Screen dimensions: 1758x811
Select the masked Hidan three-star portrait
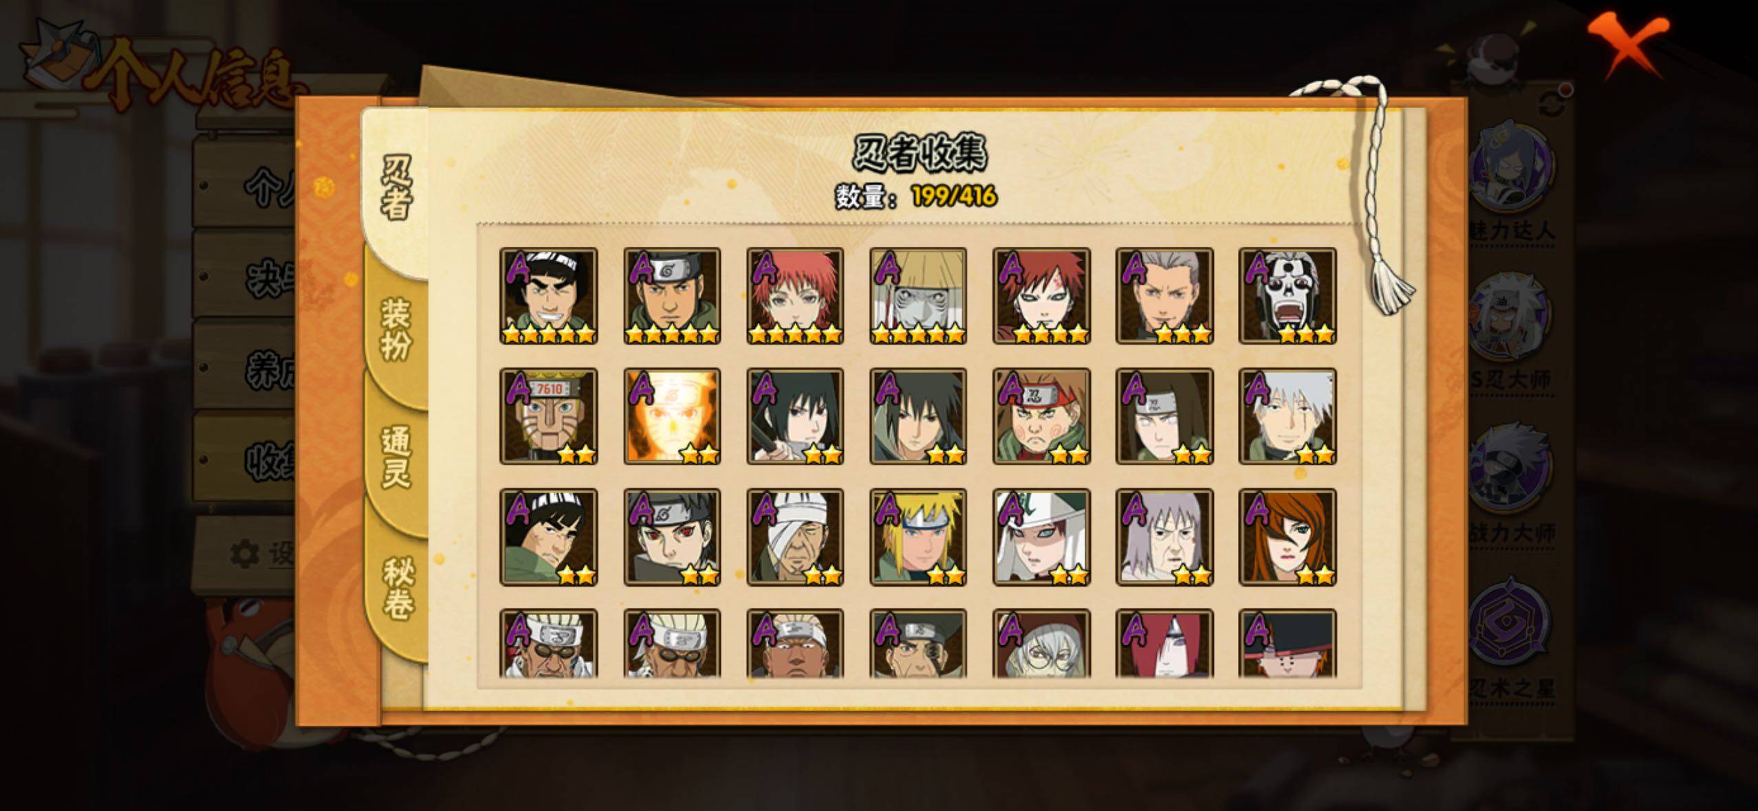1287,296
